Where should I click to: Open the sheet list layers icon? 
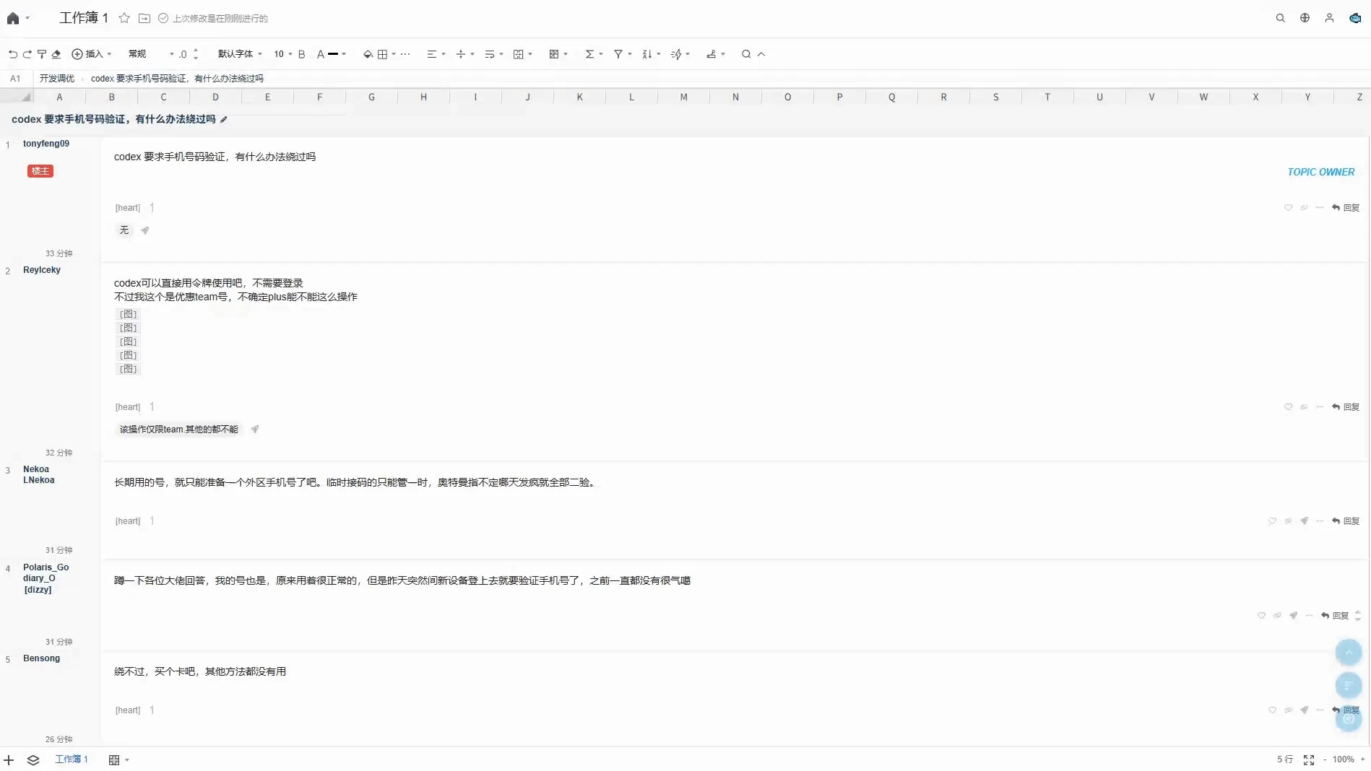pos(33,760)
